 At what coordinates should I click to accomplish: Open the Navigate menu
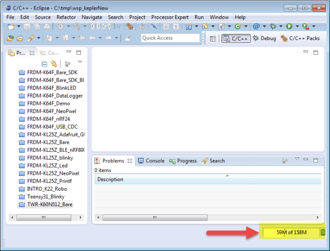[92, 17]
